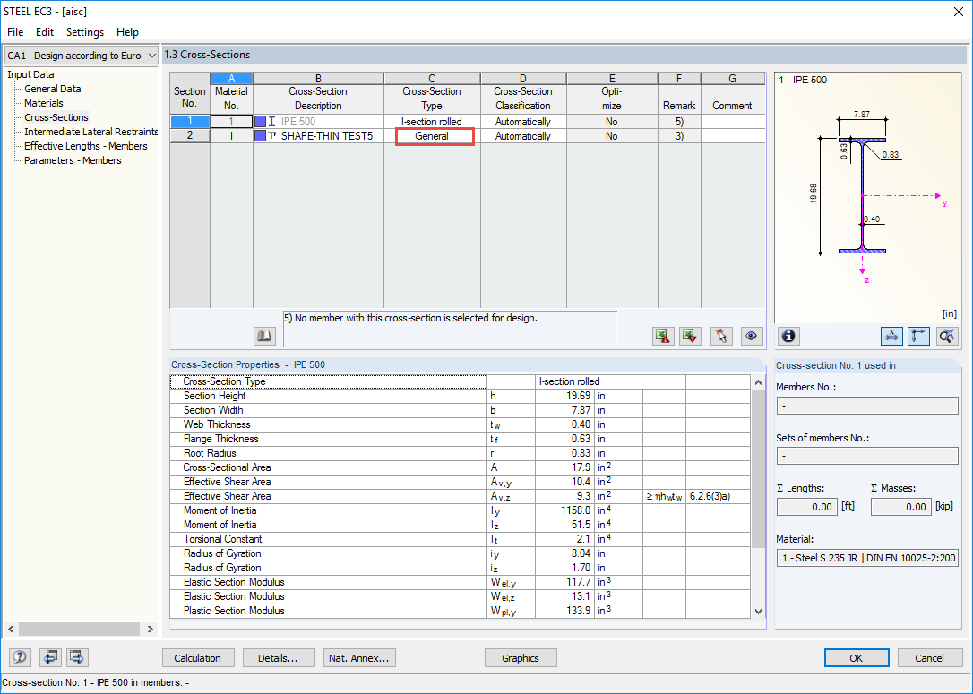
Task: Click the Excel import icon below table
Action: click(690, 336)
